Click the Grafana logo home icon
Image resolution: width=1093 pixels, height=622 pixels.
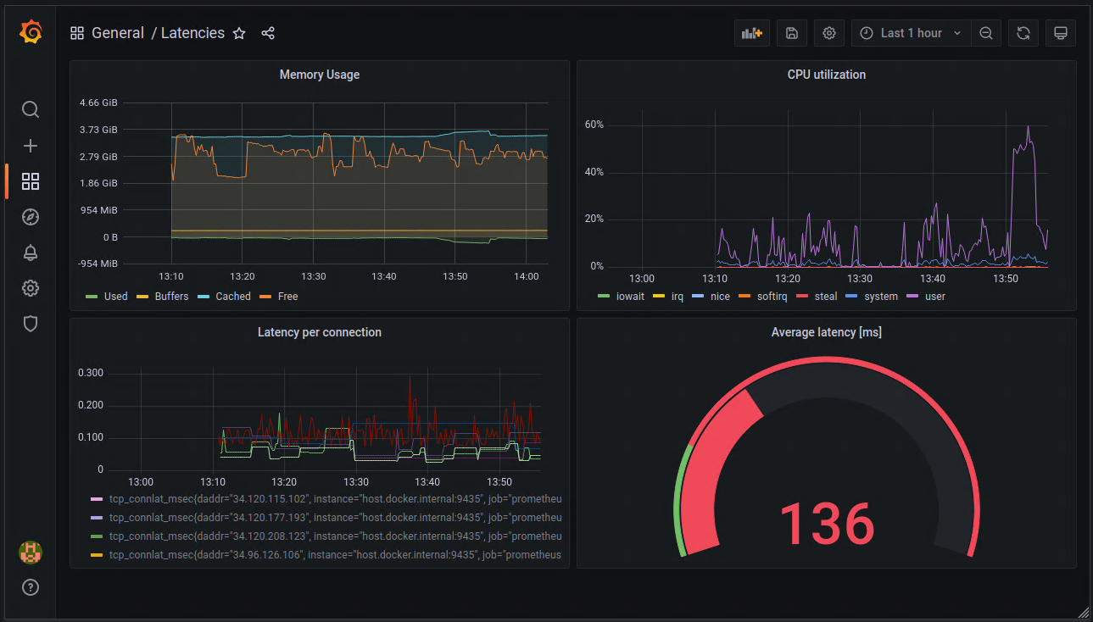click(31, 32)
